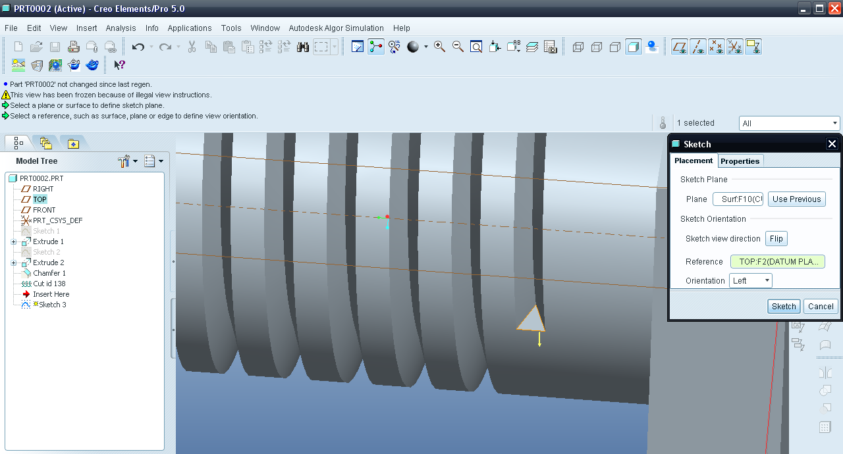Click the Reference TOP:F2 field
Viewport: 843px width, 454px height.
click(x=778, y=262)
